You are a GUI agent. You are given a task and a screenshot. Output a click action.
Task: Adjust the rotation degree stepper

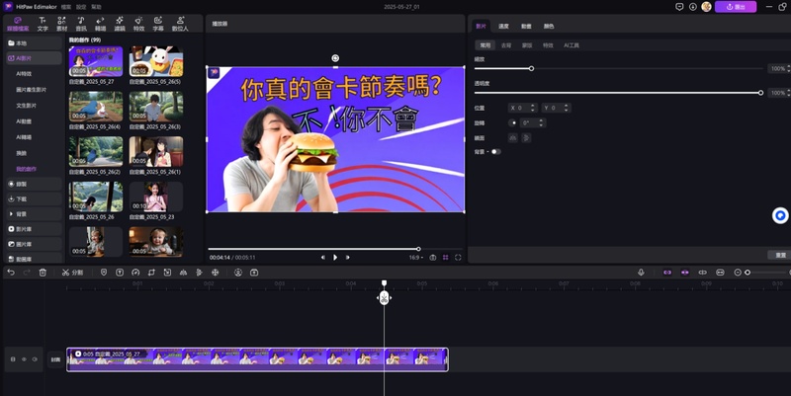[x=541, y=120]
